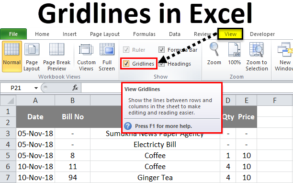
Task: Open Custom Views dialog
Action: [86, 57]
